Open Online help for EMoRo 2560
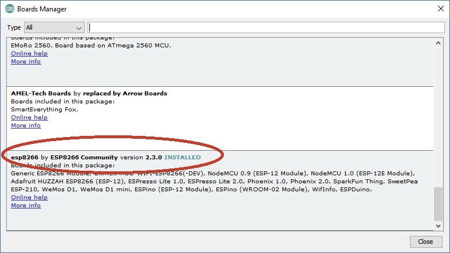450x253 pixels. click(29, 53)
